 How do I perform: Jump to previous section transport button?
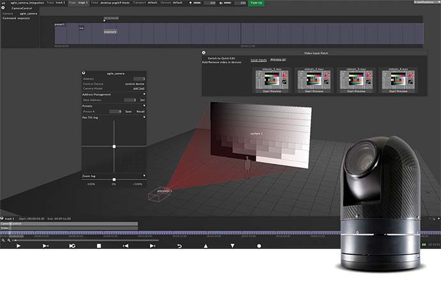point(125,246)
